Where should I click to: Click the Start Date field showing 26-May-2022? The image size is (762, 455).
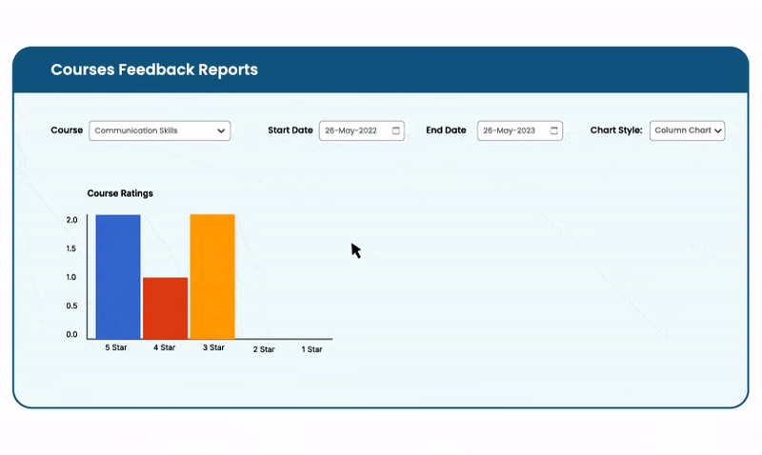click(x=362, y=130)
